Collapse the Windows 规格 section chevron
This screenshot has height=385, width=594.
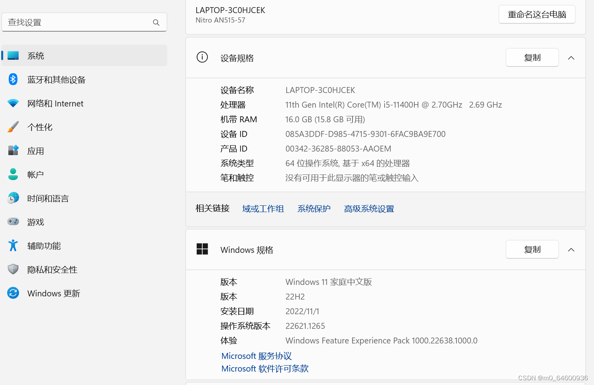(x=571, y=250)
